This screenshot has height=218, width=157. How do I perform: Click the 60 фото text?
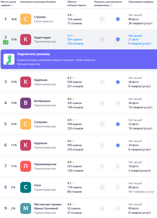(133, 208)
